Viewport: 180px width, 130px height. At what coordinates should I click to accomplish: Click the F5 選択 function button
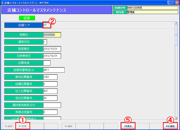[x=68, y=126]
